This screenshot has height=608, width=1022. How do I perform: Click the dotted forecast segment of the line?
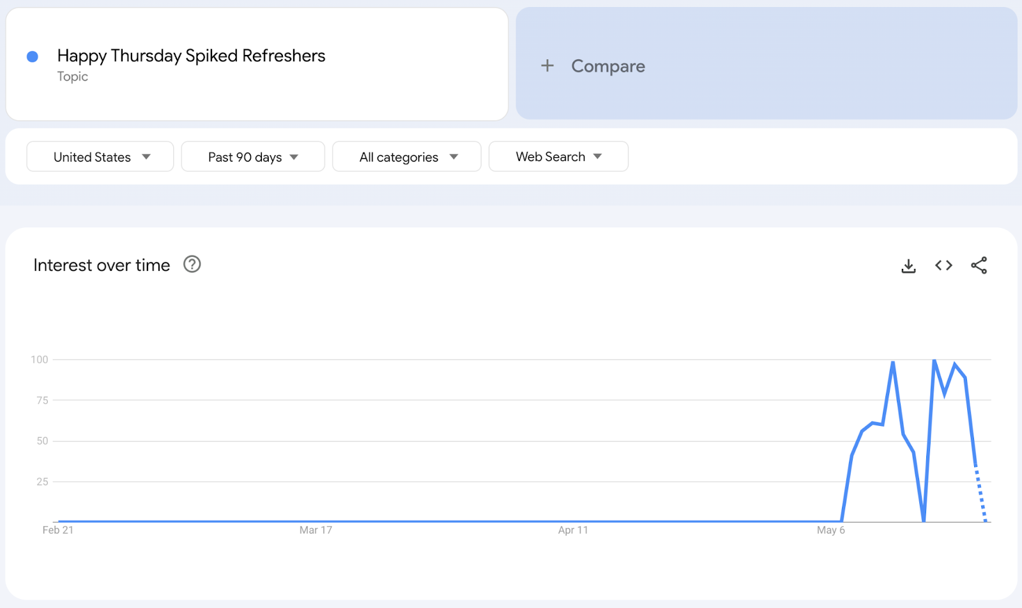click(x=981, y=495)
